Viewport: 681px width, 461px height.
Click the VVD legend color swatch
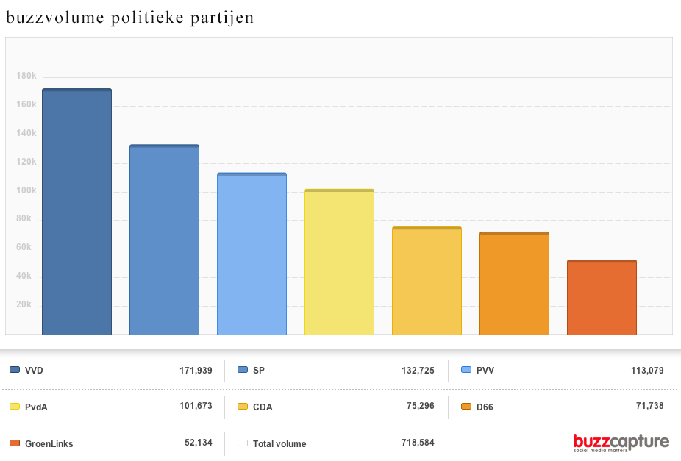(x=15, y=370)
